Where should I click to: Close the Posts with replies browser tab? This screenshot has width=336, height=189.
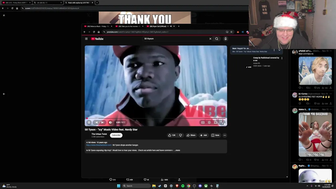click(x=92, y=3)
